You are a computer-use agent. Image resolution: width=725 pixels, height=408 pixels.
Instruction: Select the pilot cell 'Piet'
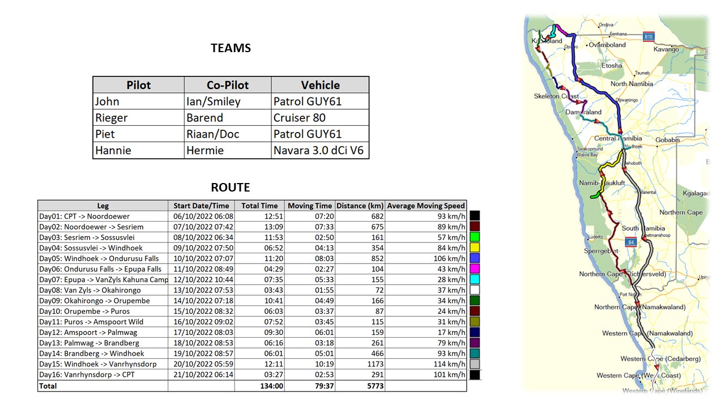(x=139, y=134)
